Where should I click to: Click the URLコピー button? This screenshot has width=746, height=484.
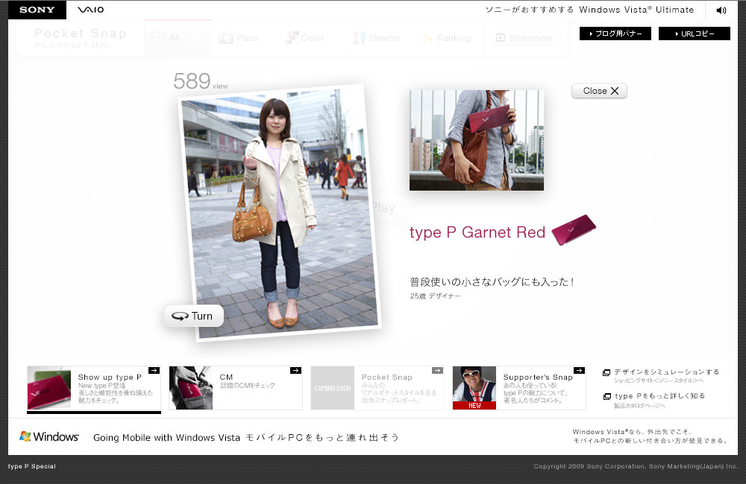(x=694, y=34)
